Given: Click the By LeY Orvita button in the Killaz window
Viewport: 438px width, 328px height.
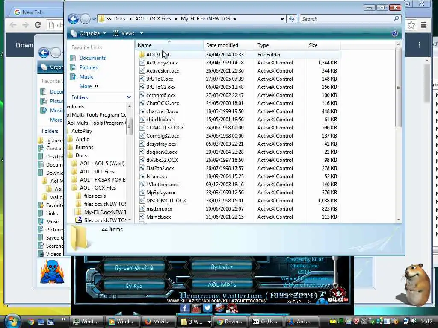Looking at the screenshot, I should click(134, 268).
